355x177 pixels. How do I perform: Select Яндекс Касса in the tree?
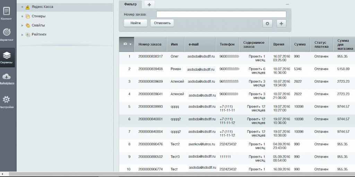point(42,7)
